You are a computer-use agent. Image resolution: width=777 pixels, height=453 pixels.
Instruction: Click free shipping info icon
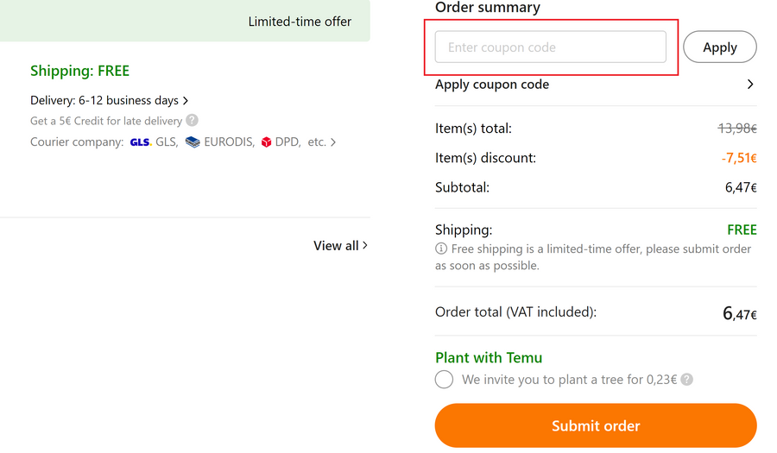point(441,249)
